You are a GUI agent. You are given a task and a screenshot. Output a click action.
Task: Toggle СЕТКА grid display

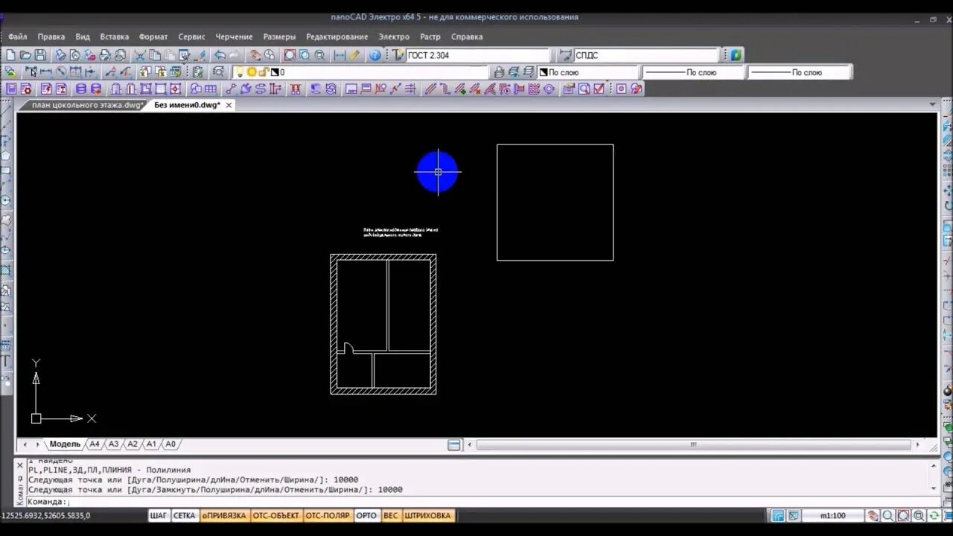184,515
